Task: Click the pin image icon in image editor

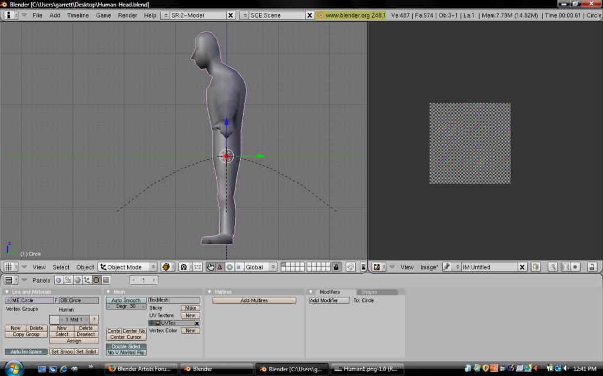Action: pyautogui.click(x=447, y=267)
